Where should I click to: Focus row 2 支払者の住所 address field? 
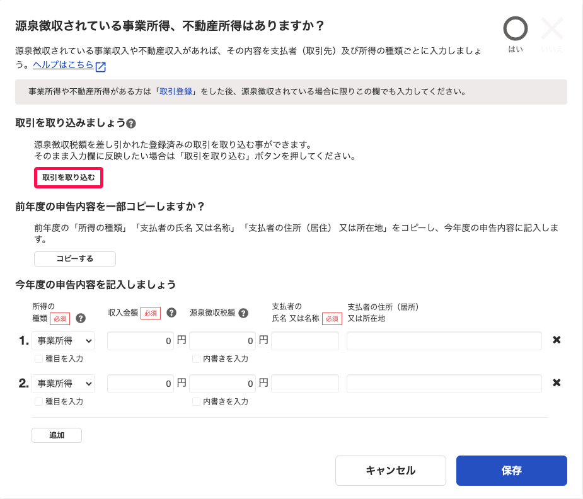[x=444, y=384]
